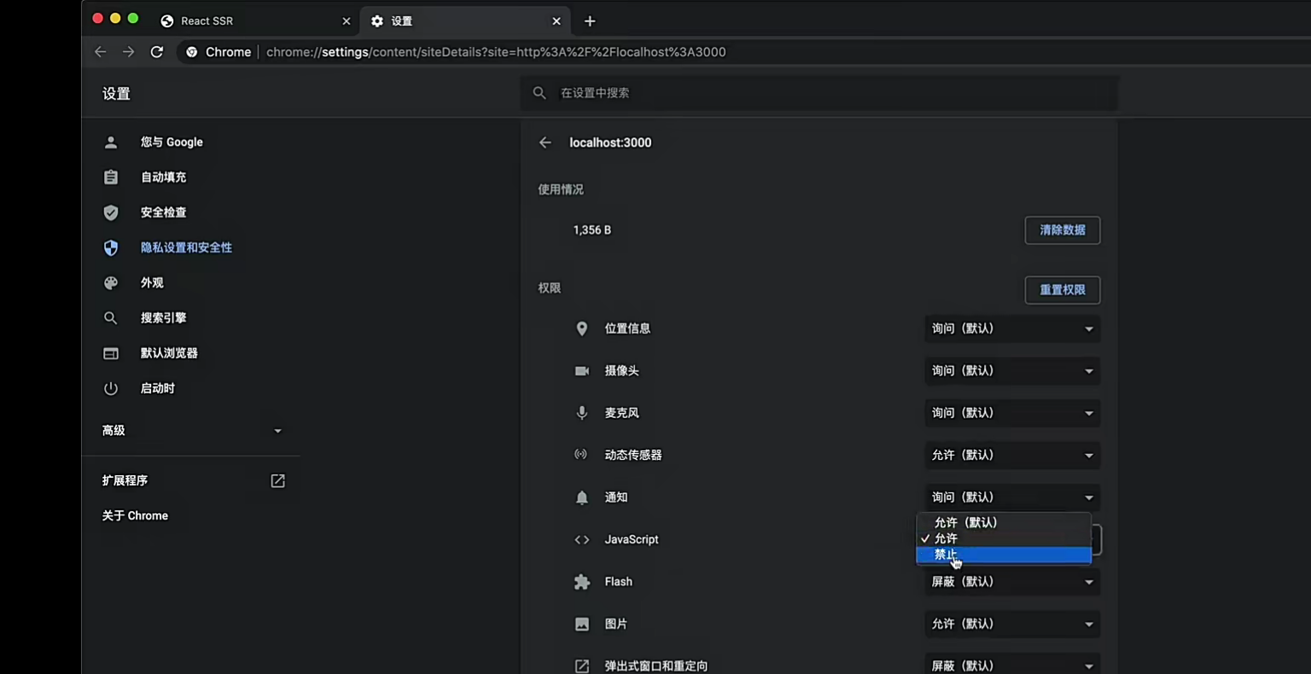The height and width of the screenshot is (674, 1311).
Task: Click the back arrow next to localhost:3000
Action: 545,142
